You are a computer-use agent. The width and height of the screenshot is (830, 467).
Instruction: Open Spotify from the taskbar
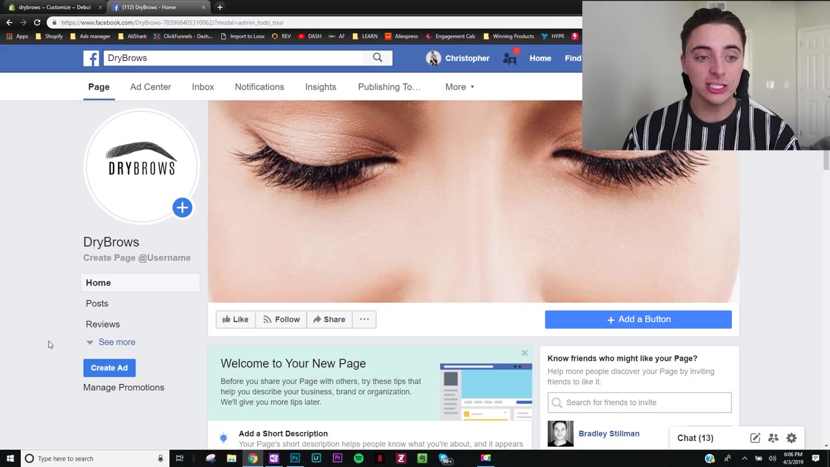[359, 459]
